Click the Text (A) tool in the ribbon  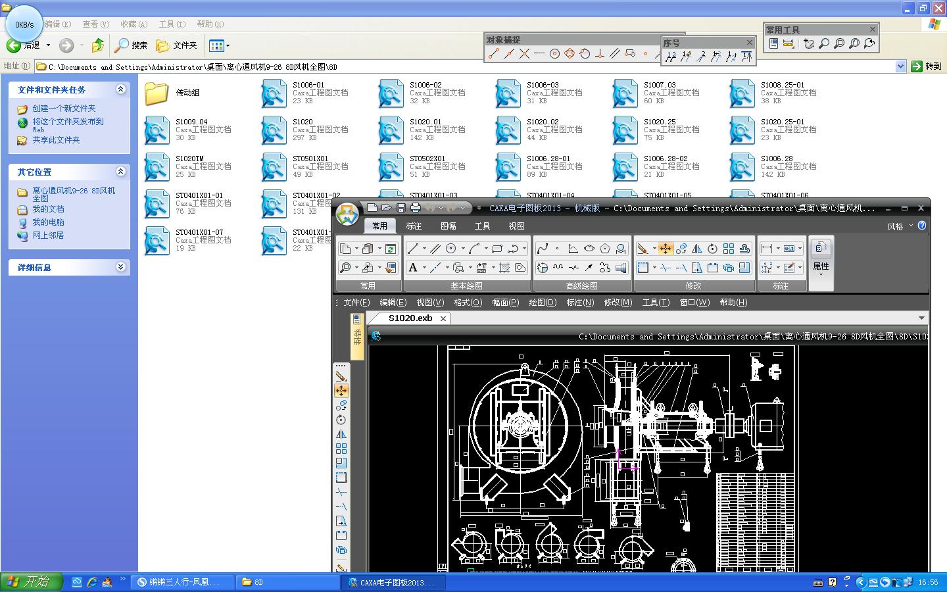(x=413, y=268)
